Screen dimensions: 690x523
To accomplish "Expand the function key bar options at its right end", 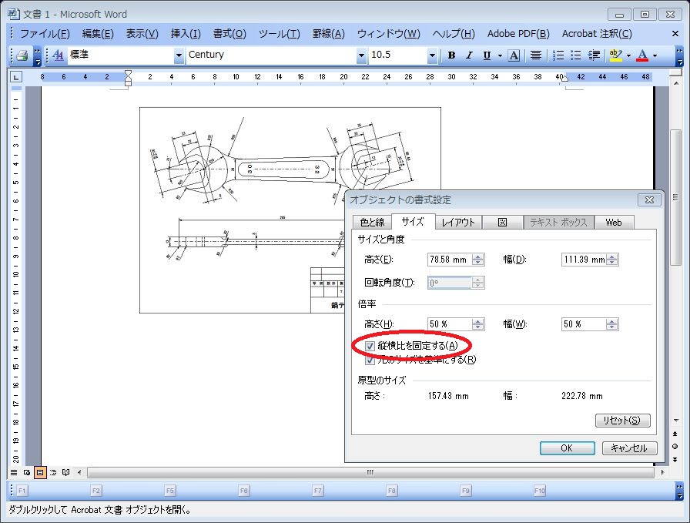I will point(680,491).
